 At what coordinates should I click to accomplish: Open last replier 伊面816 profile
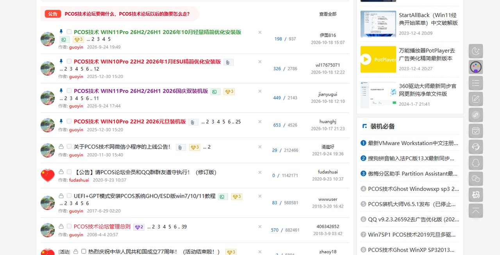coord(328,35)
